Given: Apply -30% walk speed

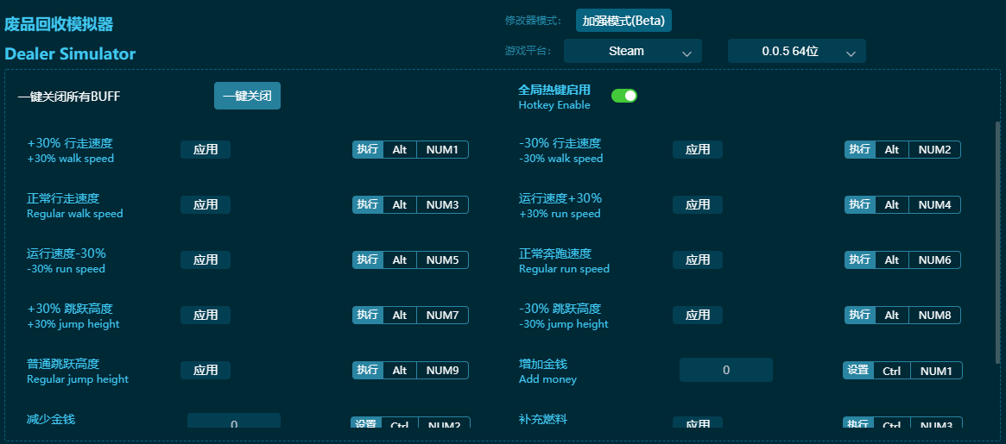Looking at the screenshot, I should (x=698, y=150).
